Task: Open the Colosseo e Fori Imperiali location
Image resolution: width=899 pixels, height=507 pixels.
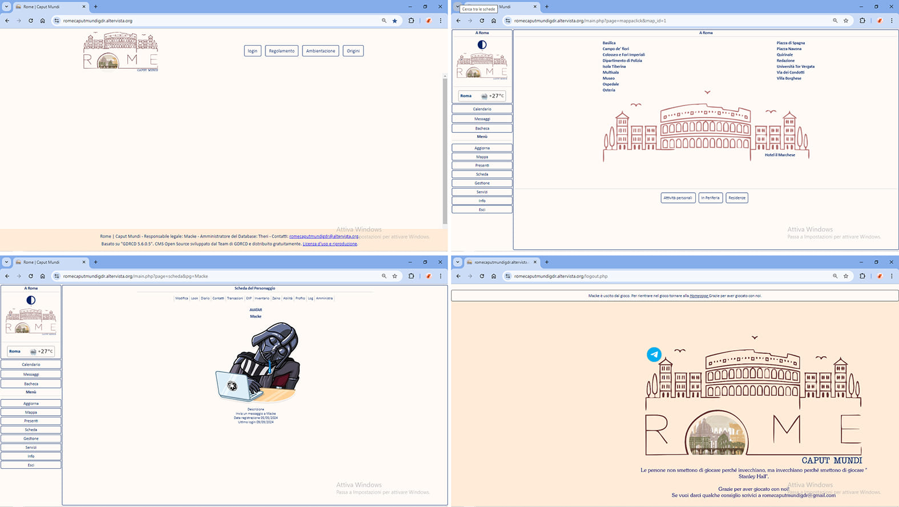Action: [624, 55]
